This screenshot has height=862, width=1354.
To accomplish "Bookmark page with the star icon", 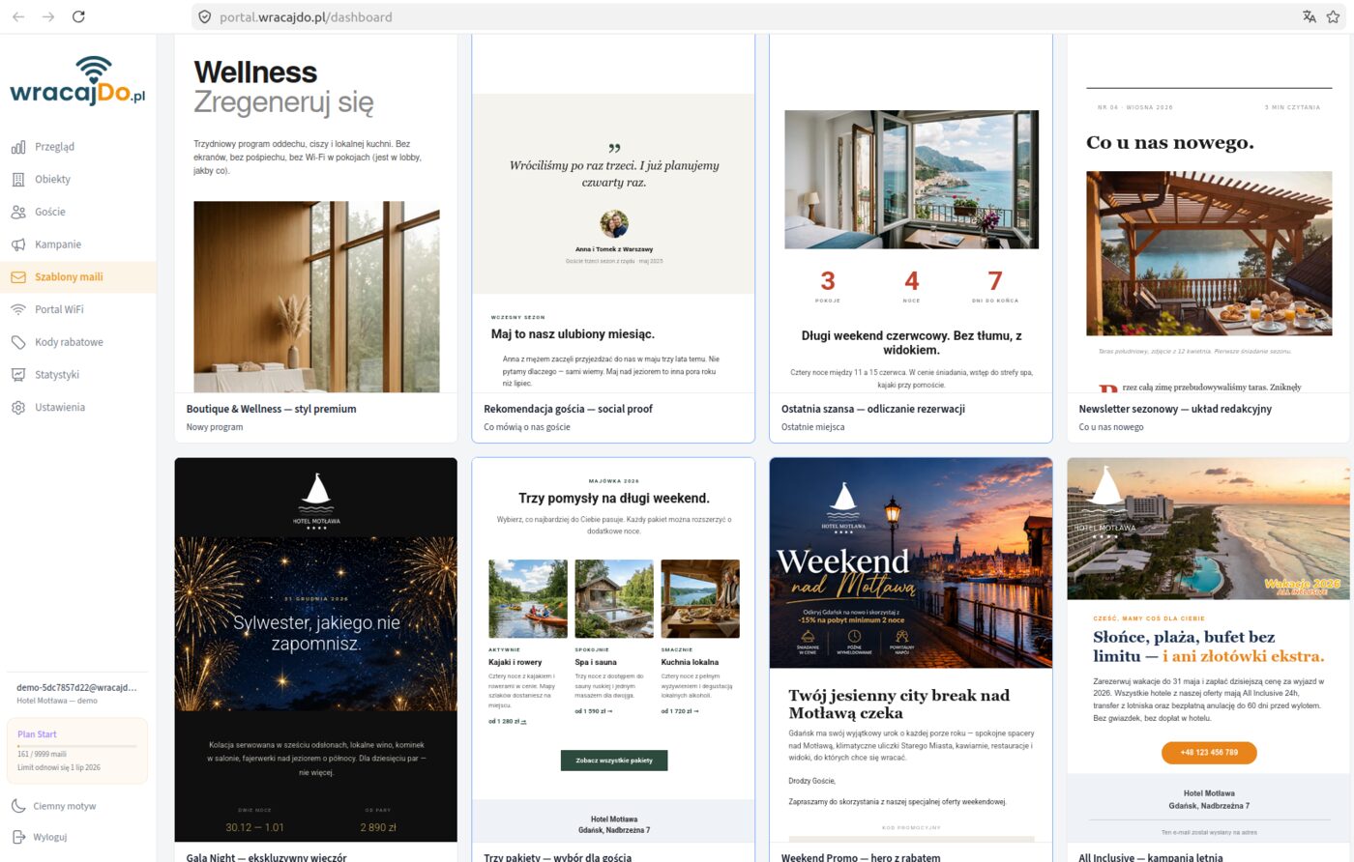I will (x=1334, y=16).
